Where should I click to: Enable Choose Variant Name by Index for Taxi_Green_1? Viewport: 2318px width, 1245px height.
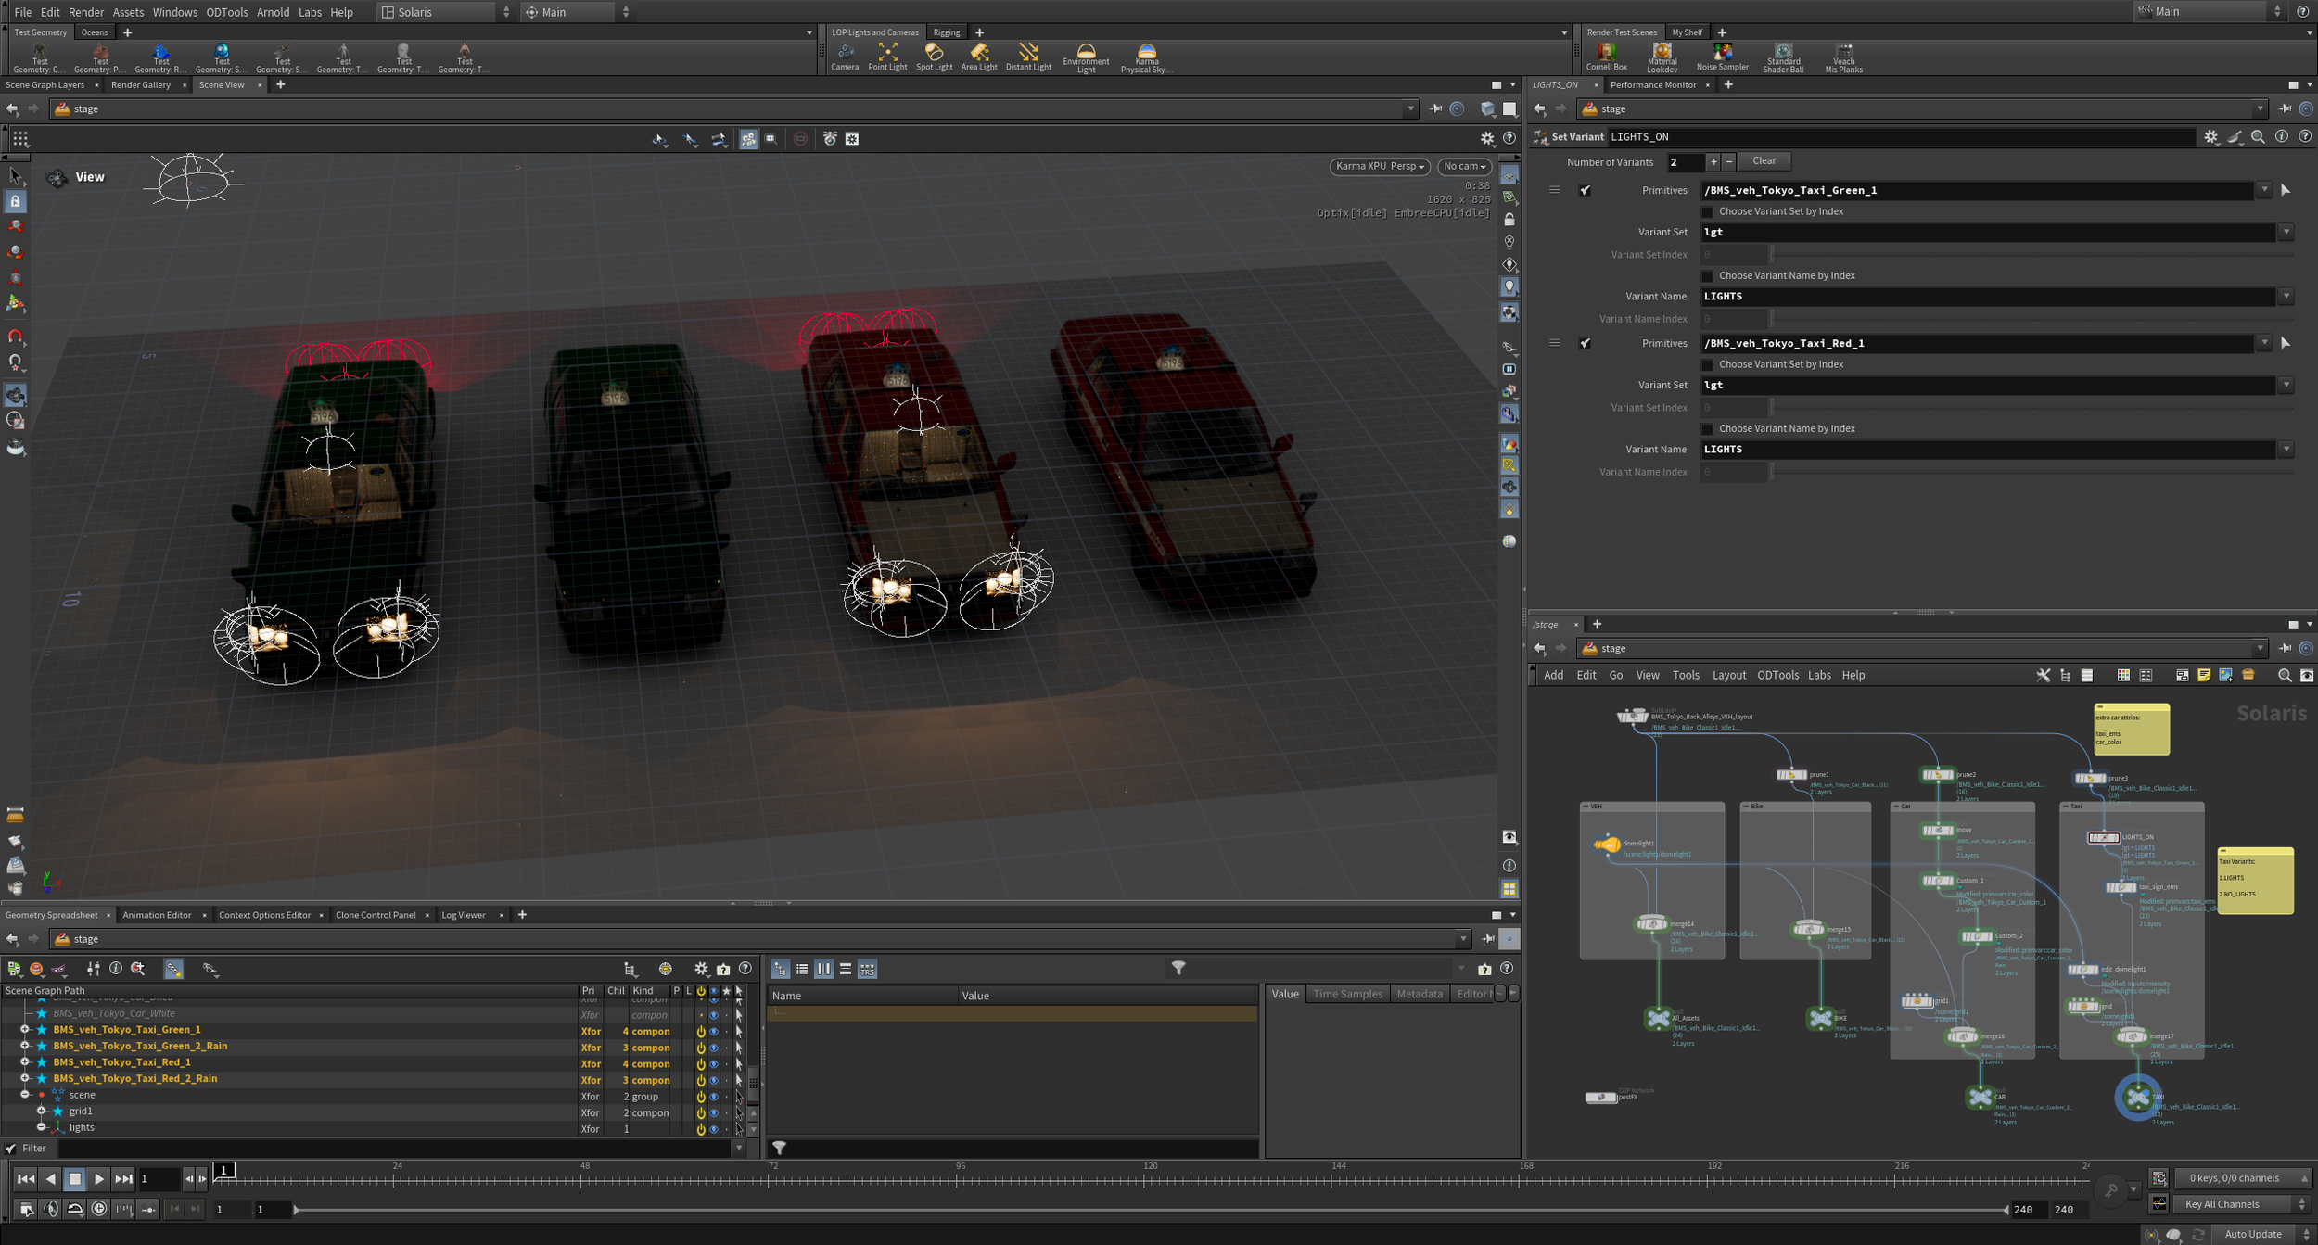[x=1708, y=275]
